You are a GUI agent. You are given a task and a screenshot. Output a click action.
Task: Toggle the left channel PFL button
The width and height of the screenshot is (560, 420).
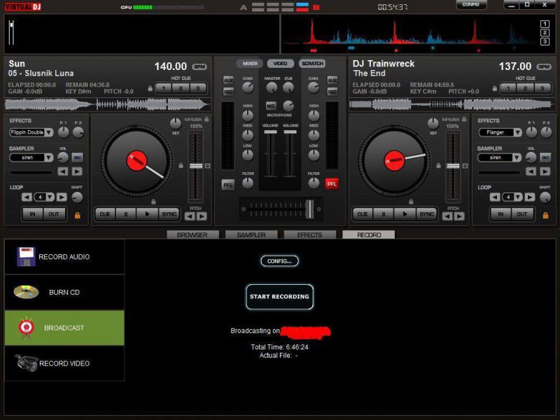pos(228,185)
